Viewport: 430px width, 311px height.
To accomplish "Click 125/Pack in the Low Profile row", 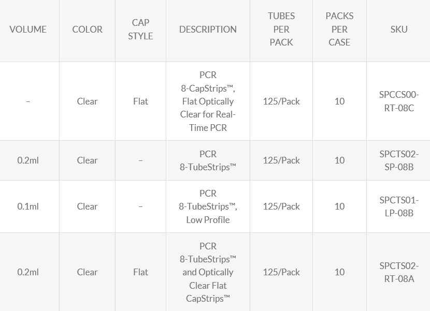I will [x=281, y=206].
